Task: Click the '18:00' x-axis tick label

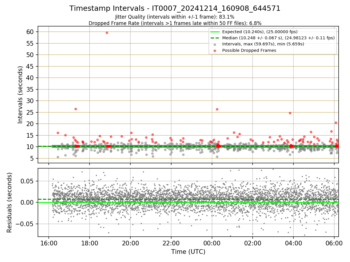Action: tap(90, 243)
